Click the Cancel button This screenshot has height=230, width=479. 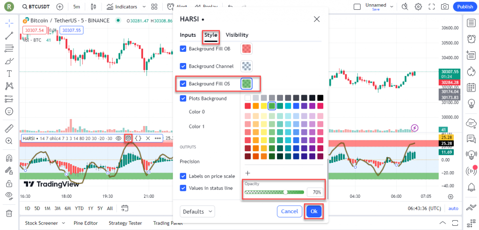(289, 211)
